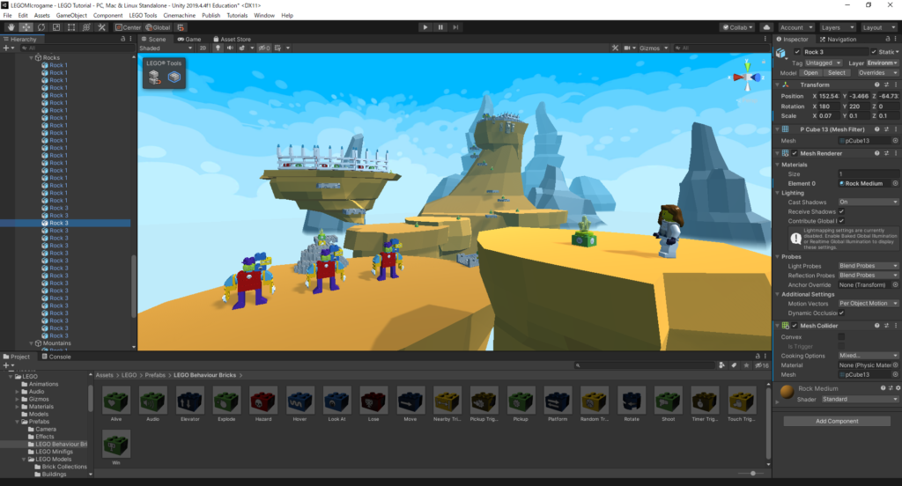Image resolution: width=902 pixels, height=486 pixels.
Task: Toggle Mesh Renderer enabled checkbox
Action: point(795,153)
